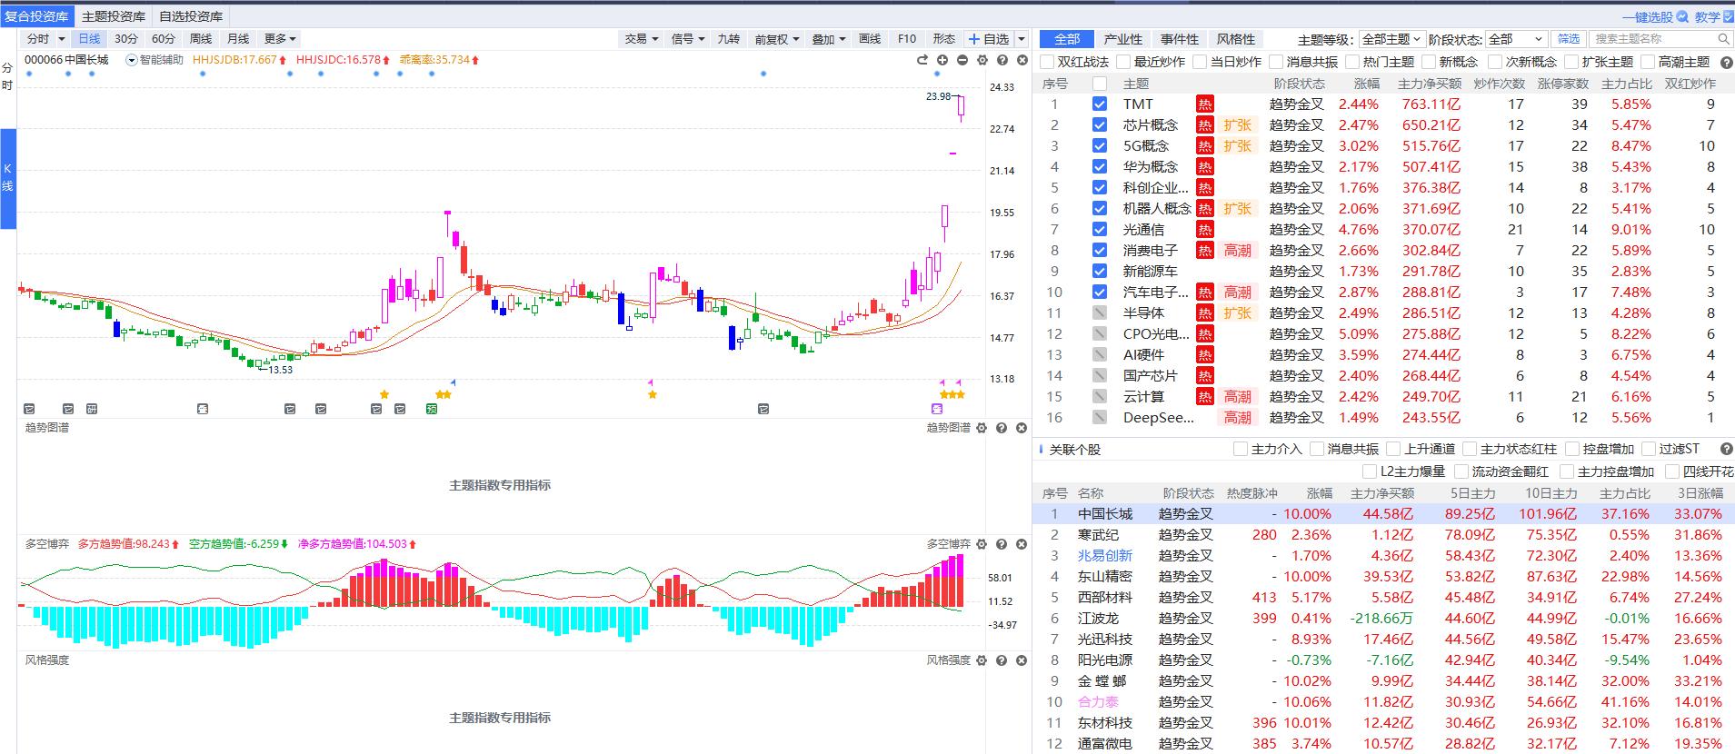Expand the 更多 periods dropdown
The width and height of the screenshot is (1735, 754).
click(280, 39)
